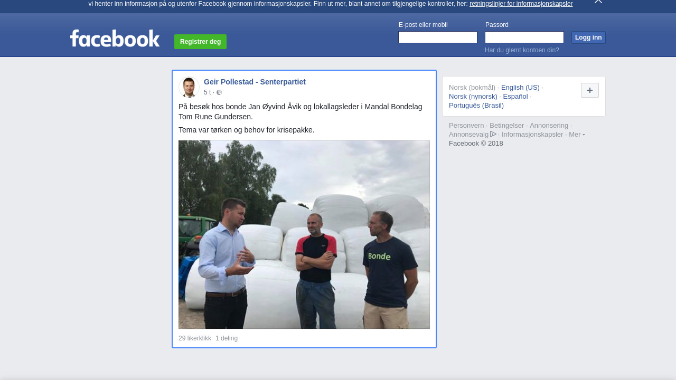Click the Norsk (bokmål) language text
The height and width of the screenshot is (380, 676).
click(x=472, y=88)
